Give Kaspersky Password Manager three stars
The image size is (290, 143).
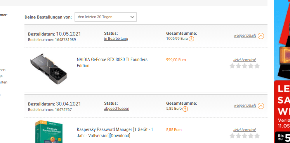pyautogui.click(x=245, y=136)
